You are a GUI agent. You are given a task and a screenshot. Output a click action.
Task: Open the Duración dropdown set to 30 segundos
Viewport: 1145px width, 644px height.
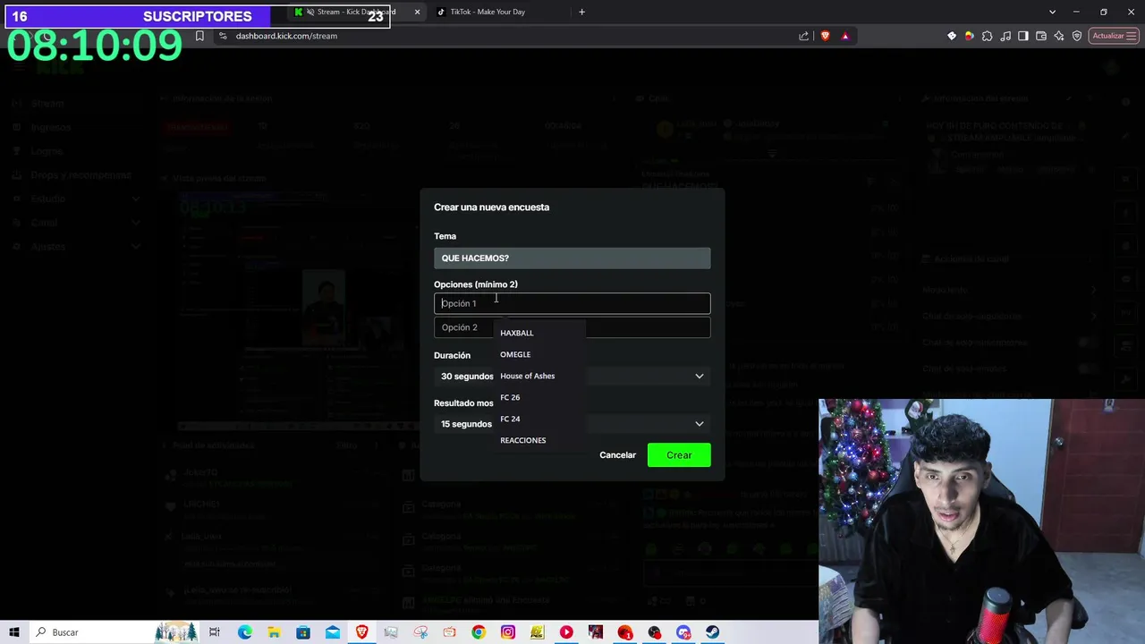(572, 377)
